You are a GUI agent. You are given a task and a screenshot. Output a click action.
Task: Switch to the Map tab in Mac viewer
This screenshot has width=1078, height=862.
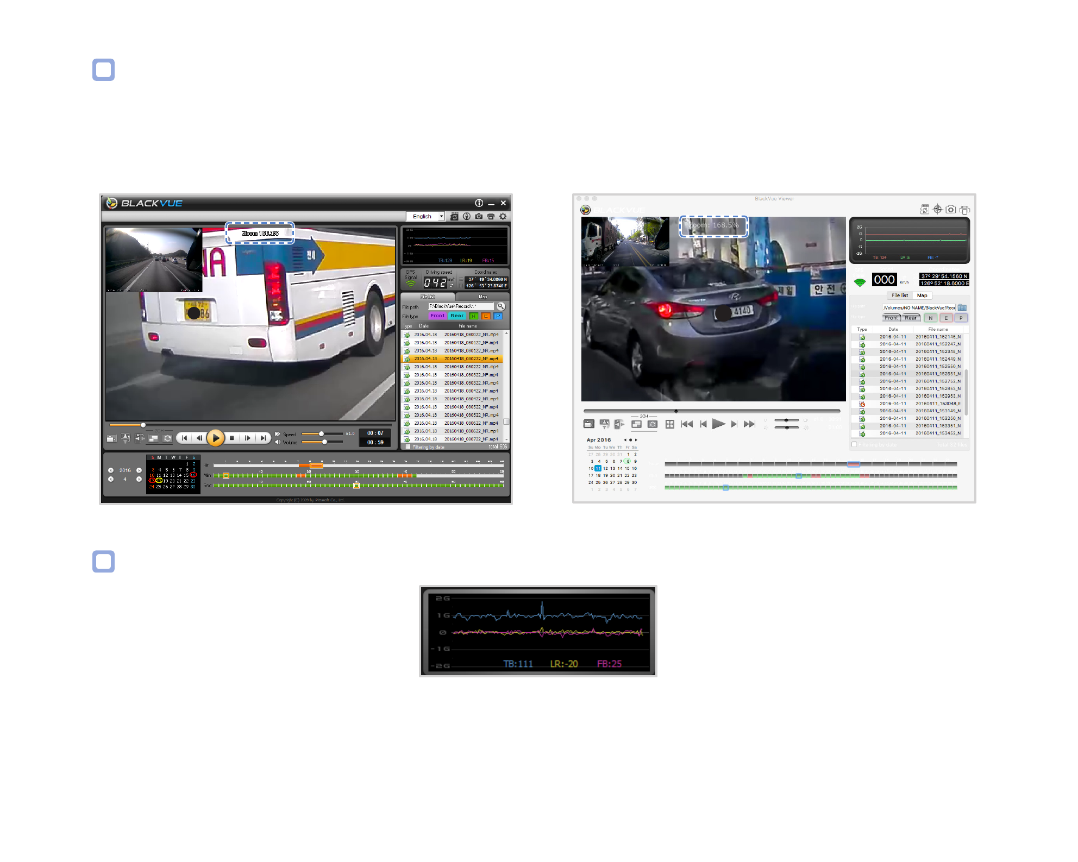[x=922, y=295]
